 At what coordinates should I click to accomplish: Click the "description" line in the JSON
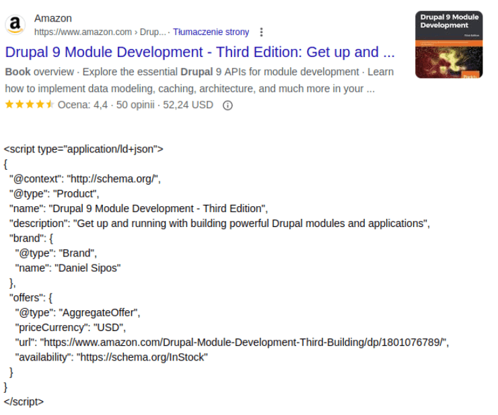point(219,224)
